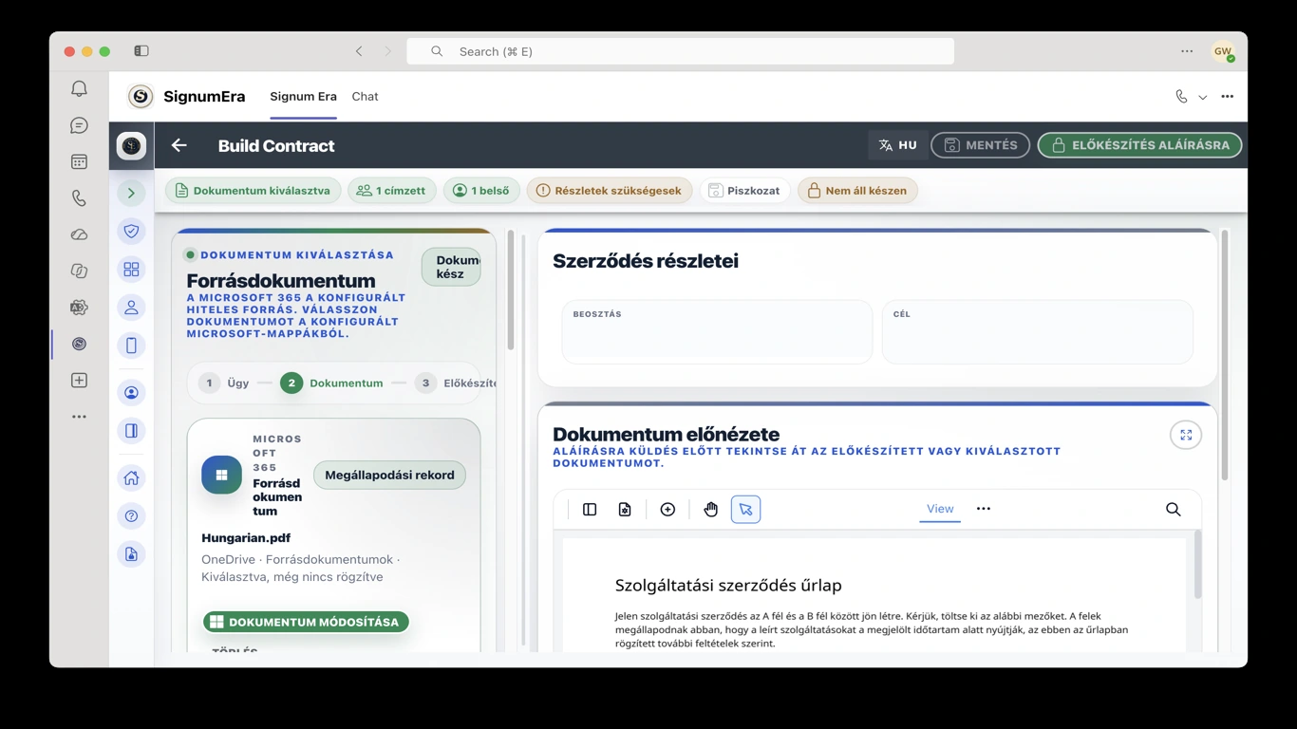Viewport: 1297px width, 729px height.
Task: Switch to the Chat tab
Action: pos(365,96)
